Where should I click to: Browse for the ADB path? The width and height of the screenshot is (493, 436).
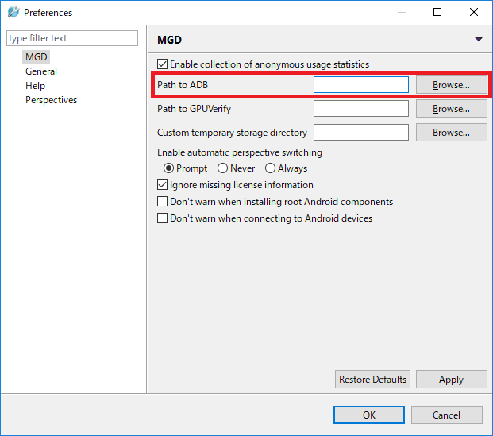click(451, 85)
